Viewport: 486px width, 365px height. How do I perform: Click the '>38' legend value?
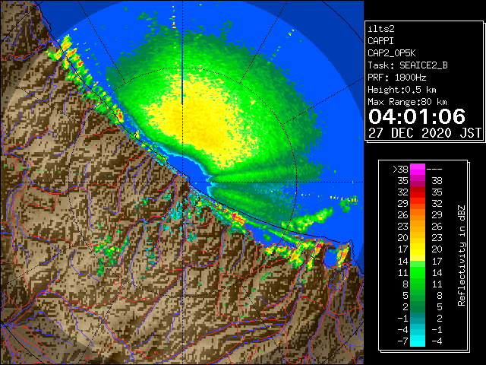click(x=400, y=170)
